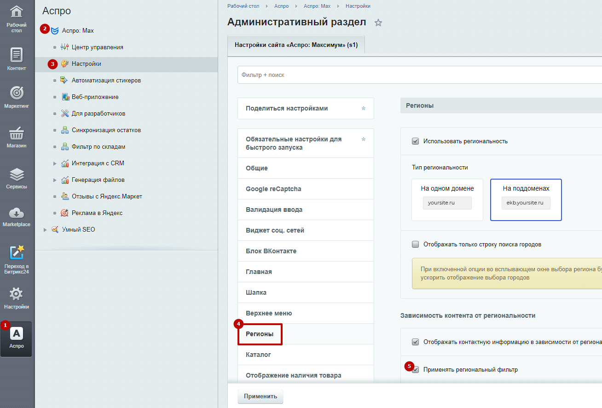The image size is (602, 408).
Task: Click the Фильтр по складам icon
Action: (x=64, y=147)
